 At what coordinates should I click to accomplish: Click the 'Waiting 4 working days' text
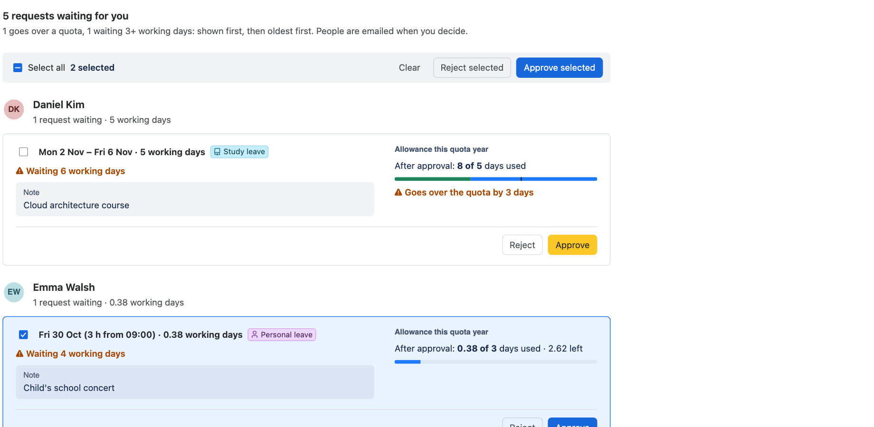click(76, 353)
